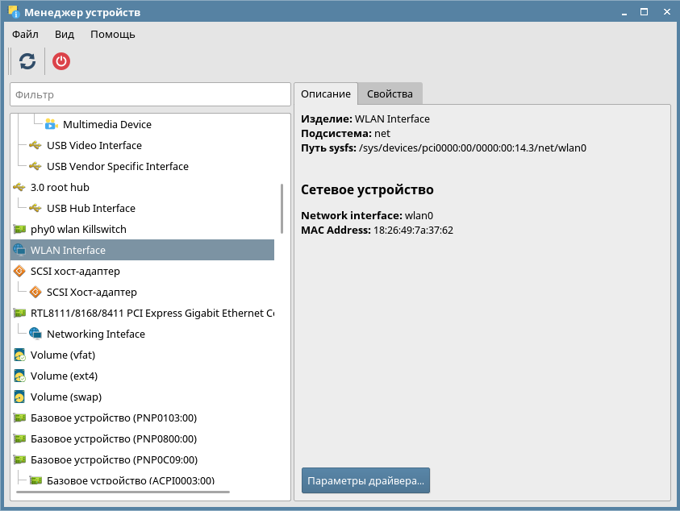Click the Device Manager title bar app icon
The width and height of the screenshot is (680, 511).
click(x=14, y=13)
